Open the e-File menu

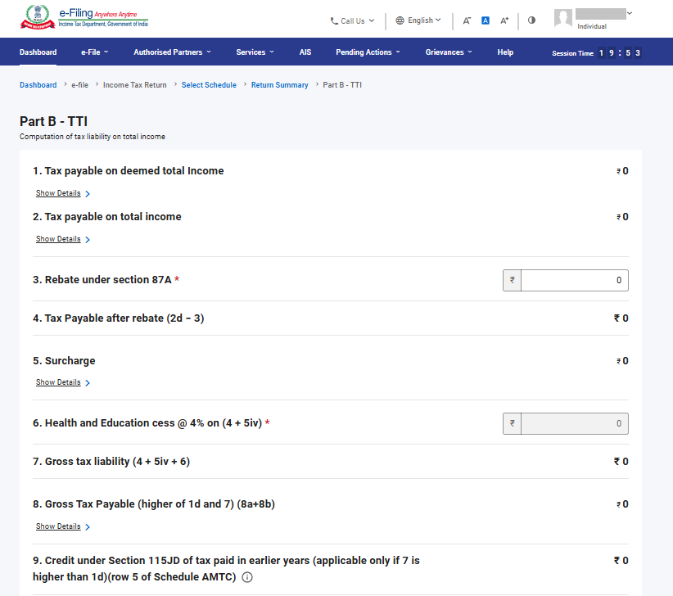94,52
